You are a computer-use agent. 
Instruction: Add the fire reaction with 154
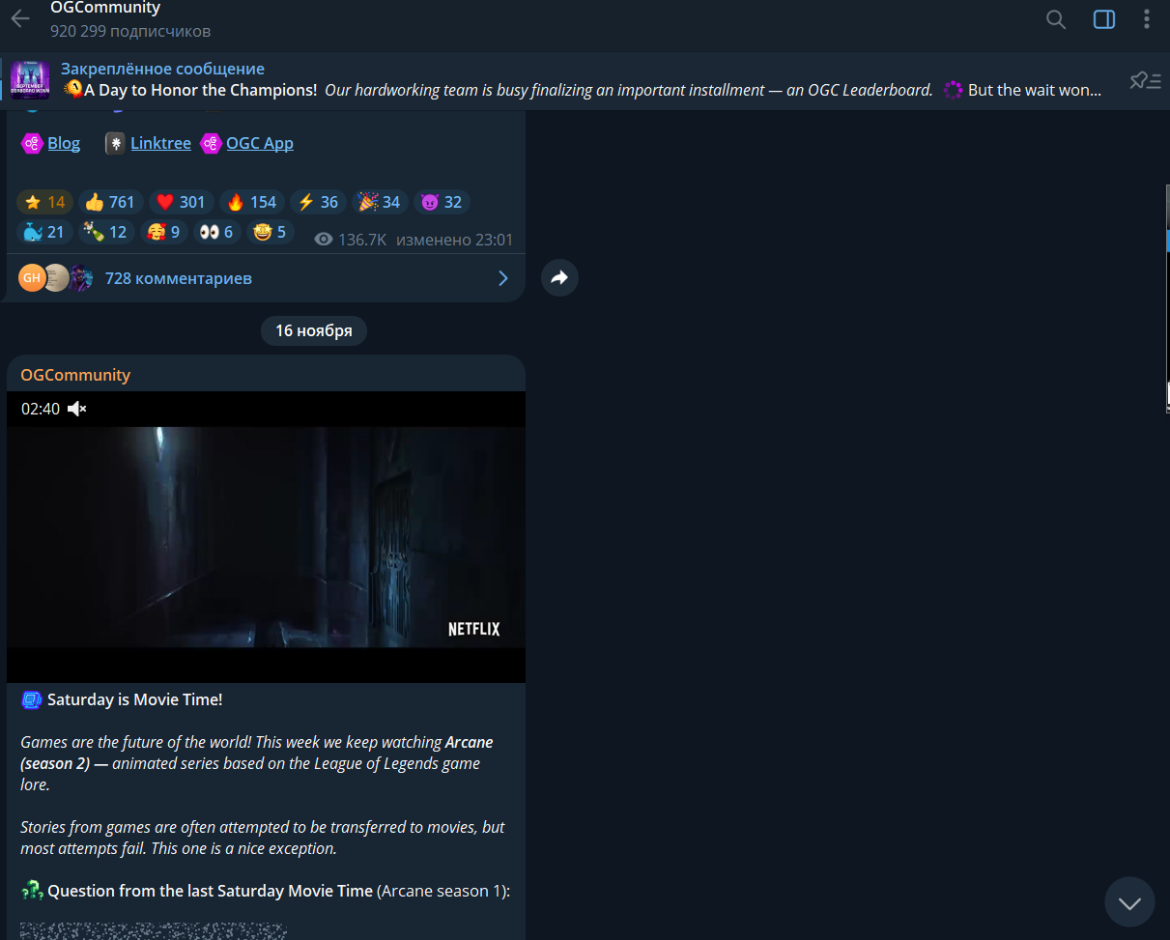click(251, 202)
